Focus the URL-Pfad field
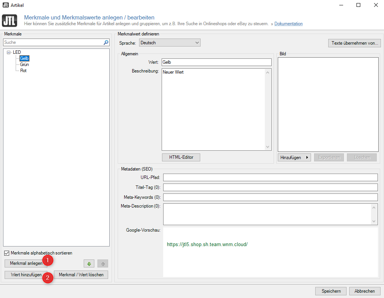 271,177
